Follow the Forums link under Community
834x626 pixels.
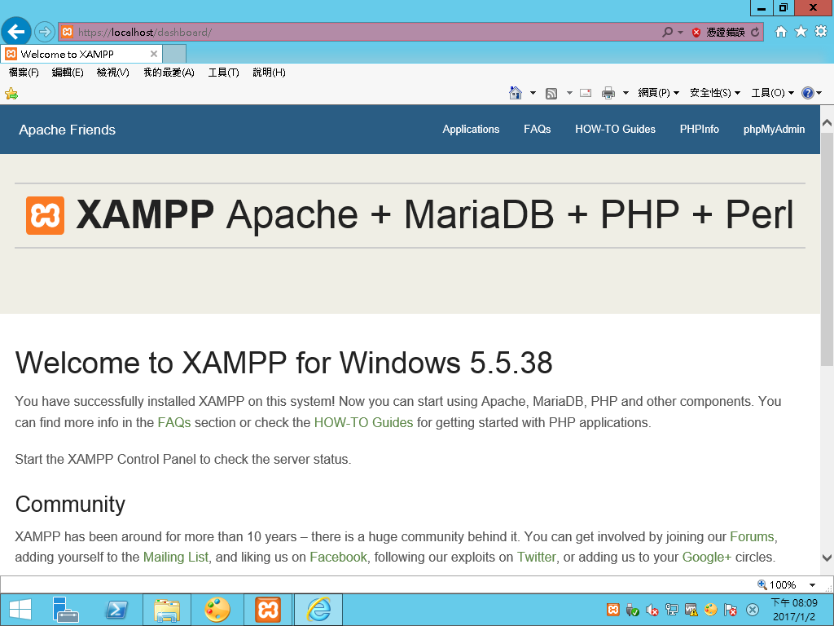pyautogui.click(x=752, y=536)
